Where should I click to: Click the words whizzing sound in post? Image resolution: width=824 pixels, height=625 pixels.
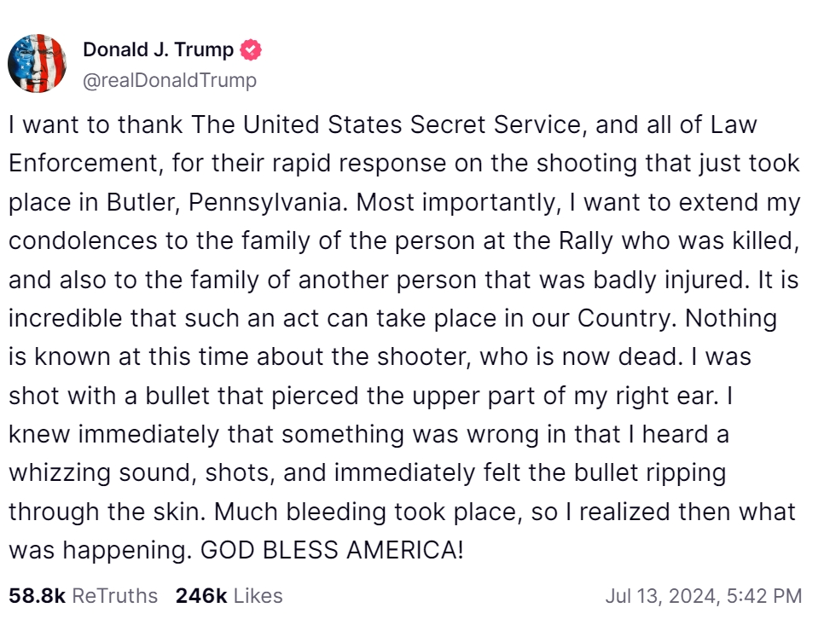102,474
